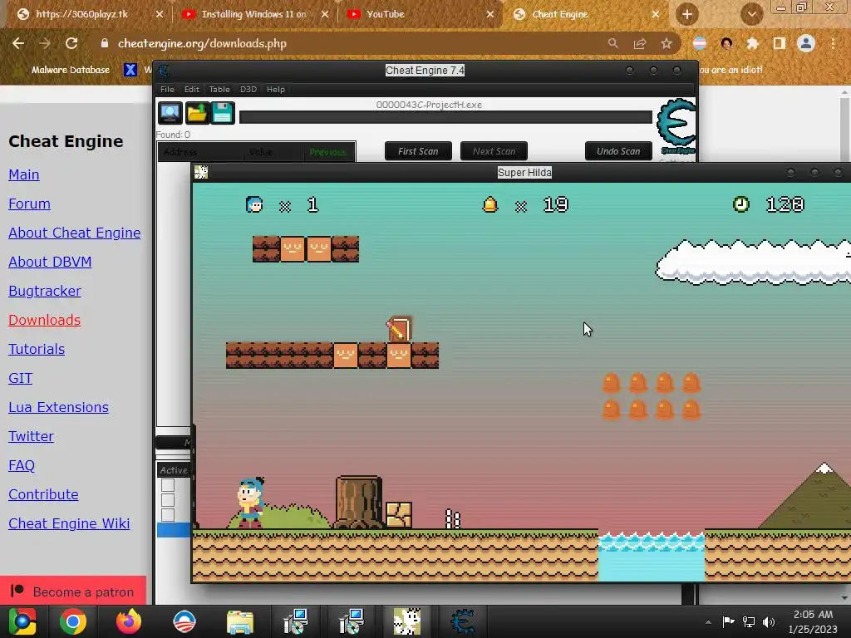The image size is (851, 638).
Task: Expand hidden system tray icons
Action: click(708, 621)
